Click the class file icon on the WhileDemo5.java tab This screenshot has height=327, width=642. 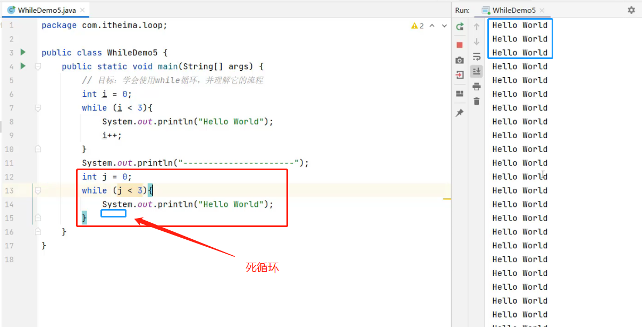[11, 10]
